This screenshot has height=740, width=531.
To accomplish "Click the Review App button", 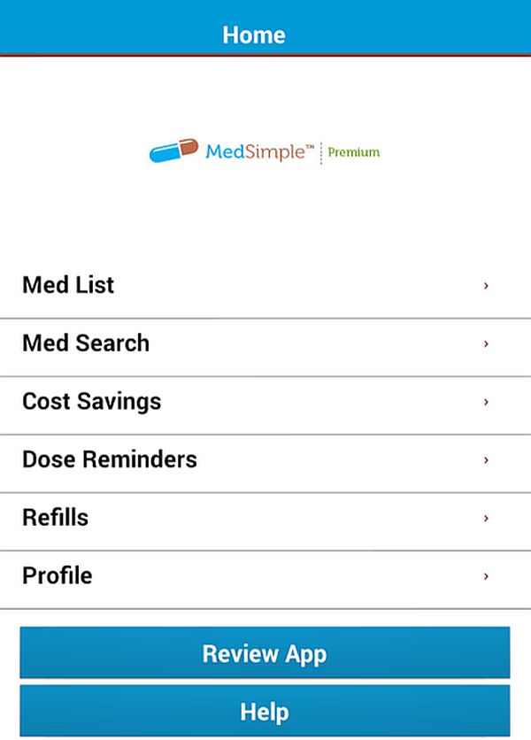I will 265,652.
